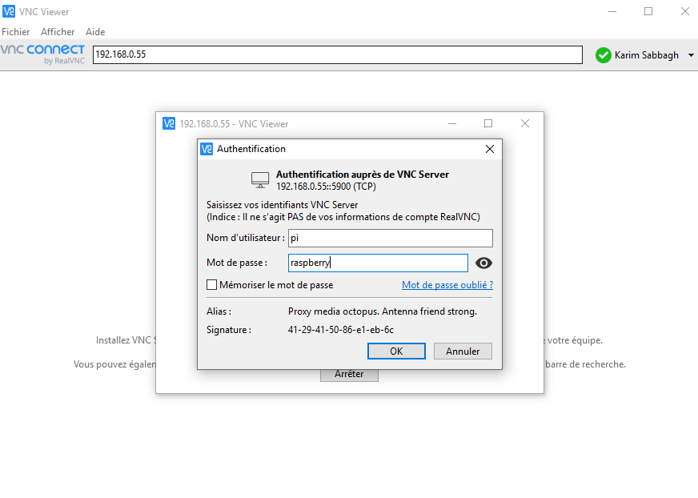Click the Karim Sabbagh account name
The image size is (698, 498).
tap(646, 55)
